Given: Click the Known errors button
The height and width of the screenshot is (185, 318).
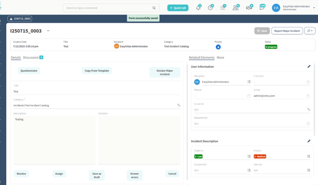Looking at the screenshot, I should point(135,175).
